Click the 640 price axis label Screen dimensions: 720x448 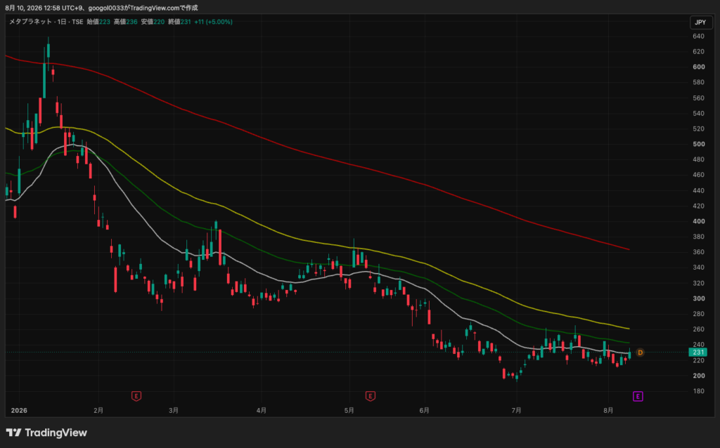pyautogui.click(x=698, y=36)
